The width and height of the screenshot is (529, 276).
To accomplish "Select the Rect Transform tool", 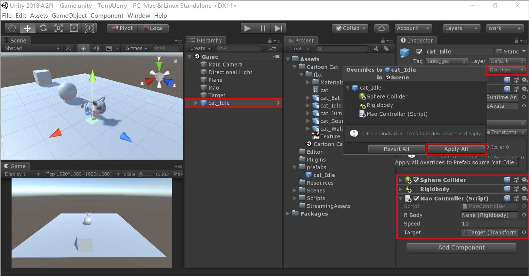I will pyautogui.click(x=74, y=28).
